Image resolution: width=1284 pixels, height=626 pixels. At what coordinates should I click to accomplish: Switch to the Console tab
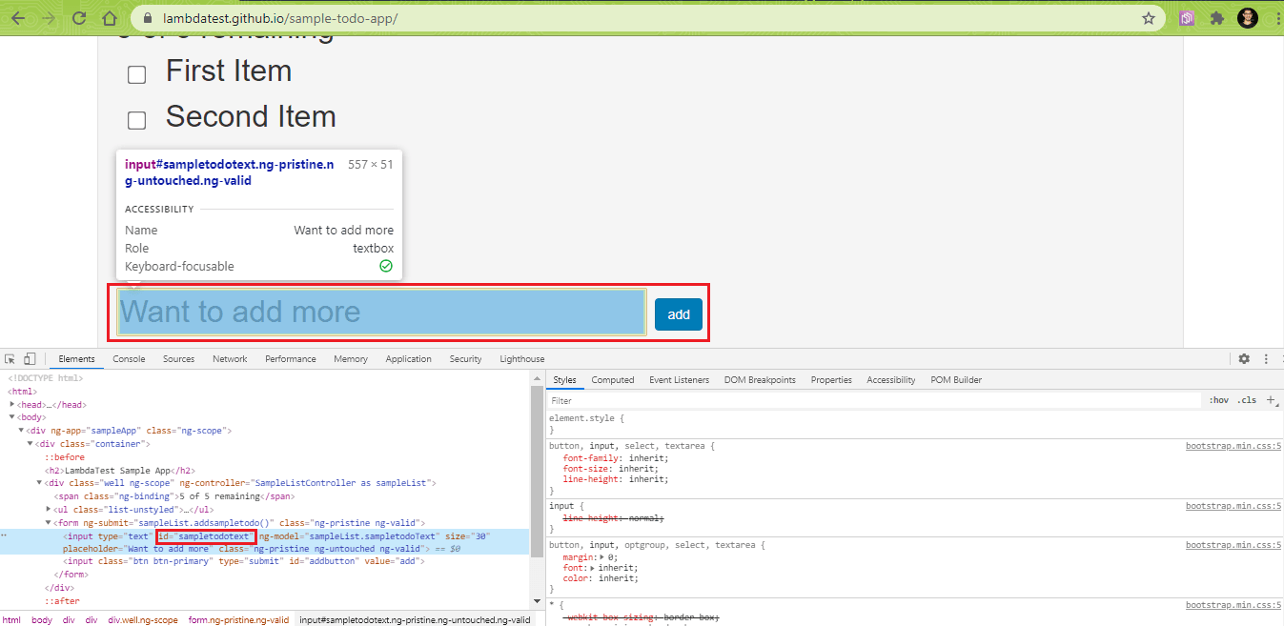tap(129, 359)
